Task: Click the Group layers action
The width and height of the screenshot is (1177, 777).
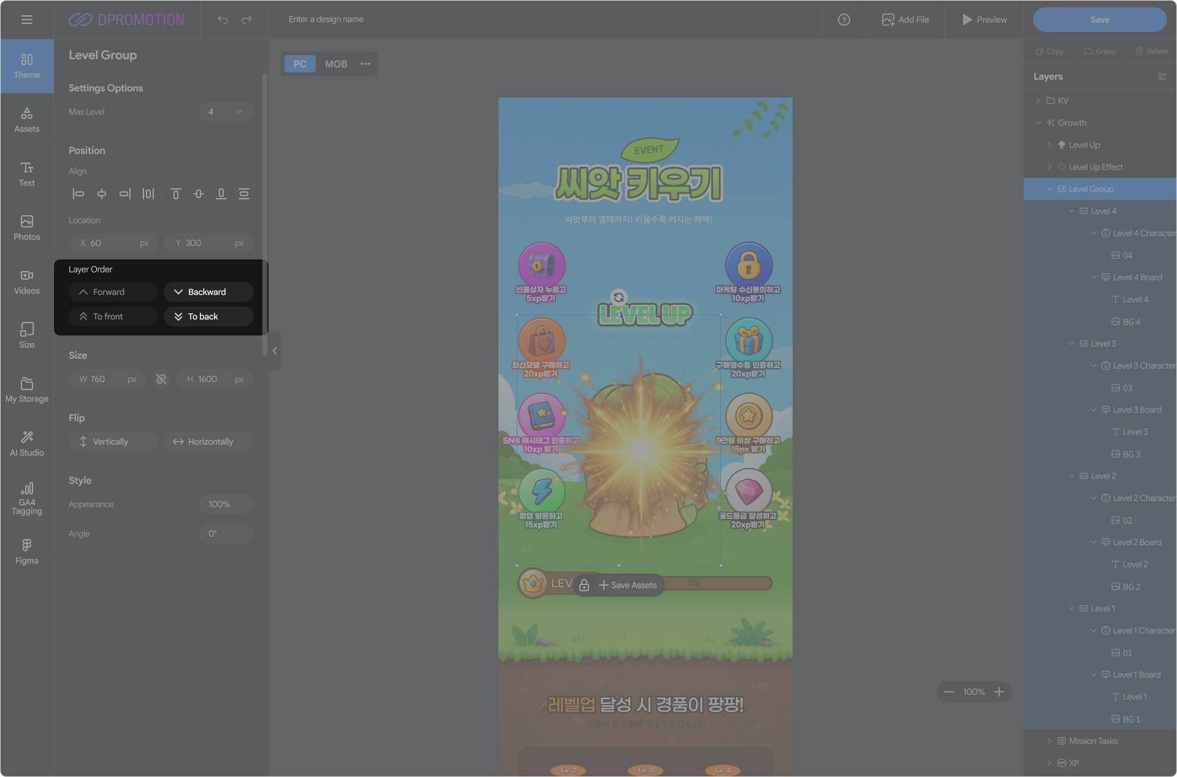Action: 1100,52
